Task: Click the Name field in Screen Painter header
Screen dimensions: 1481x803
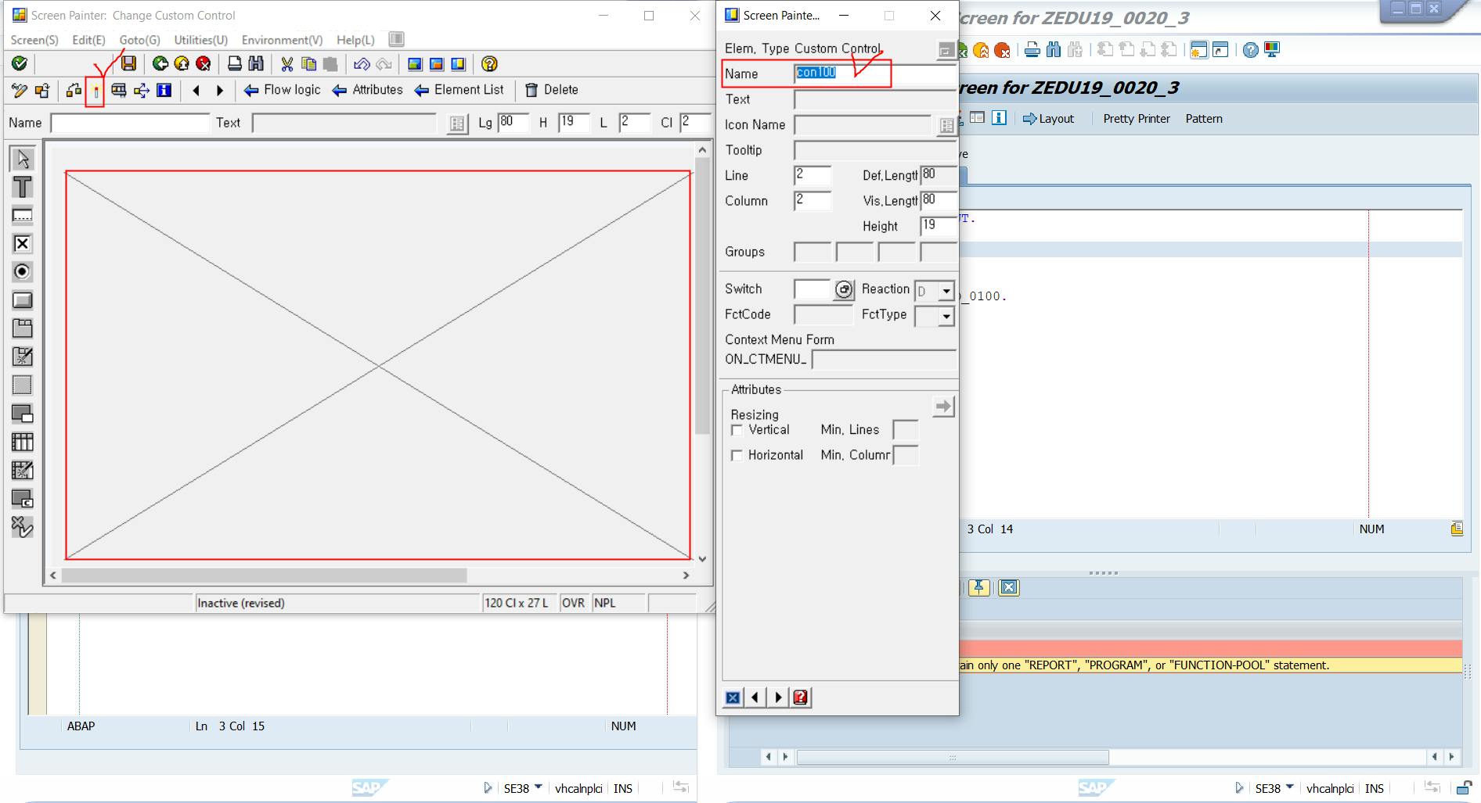Action: coord(130,123)
